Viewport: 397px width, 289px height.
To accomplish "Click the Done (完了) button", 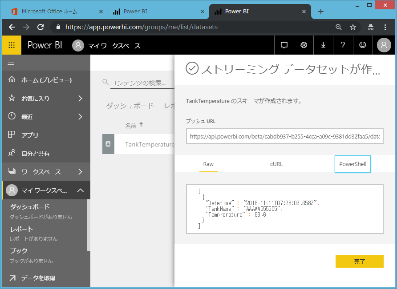I will (x=360, y=261).
